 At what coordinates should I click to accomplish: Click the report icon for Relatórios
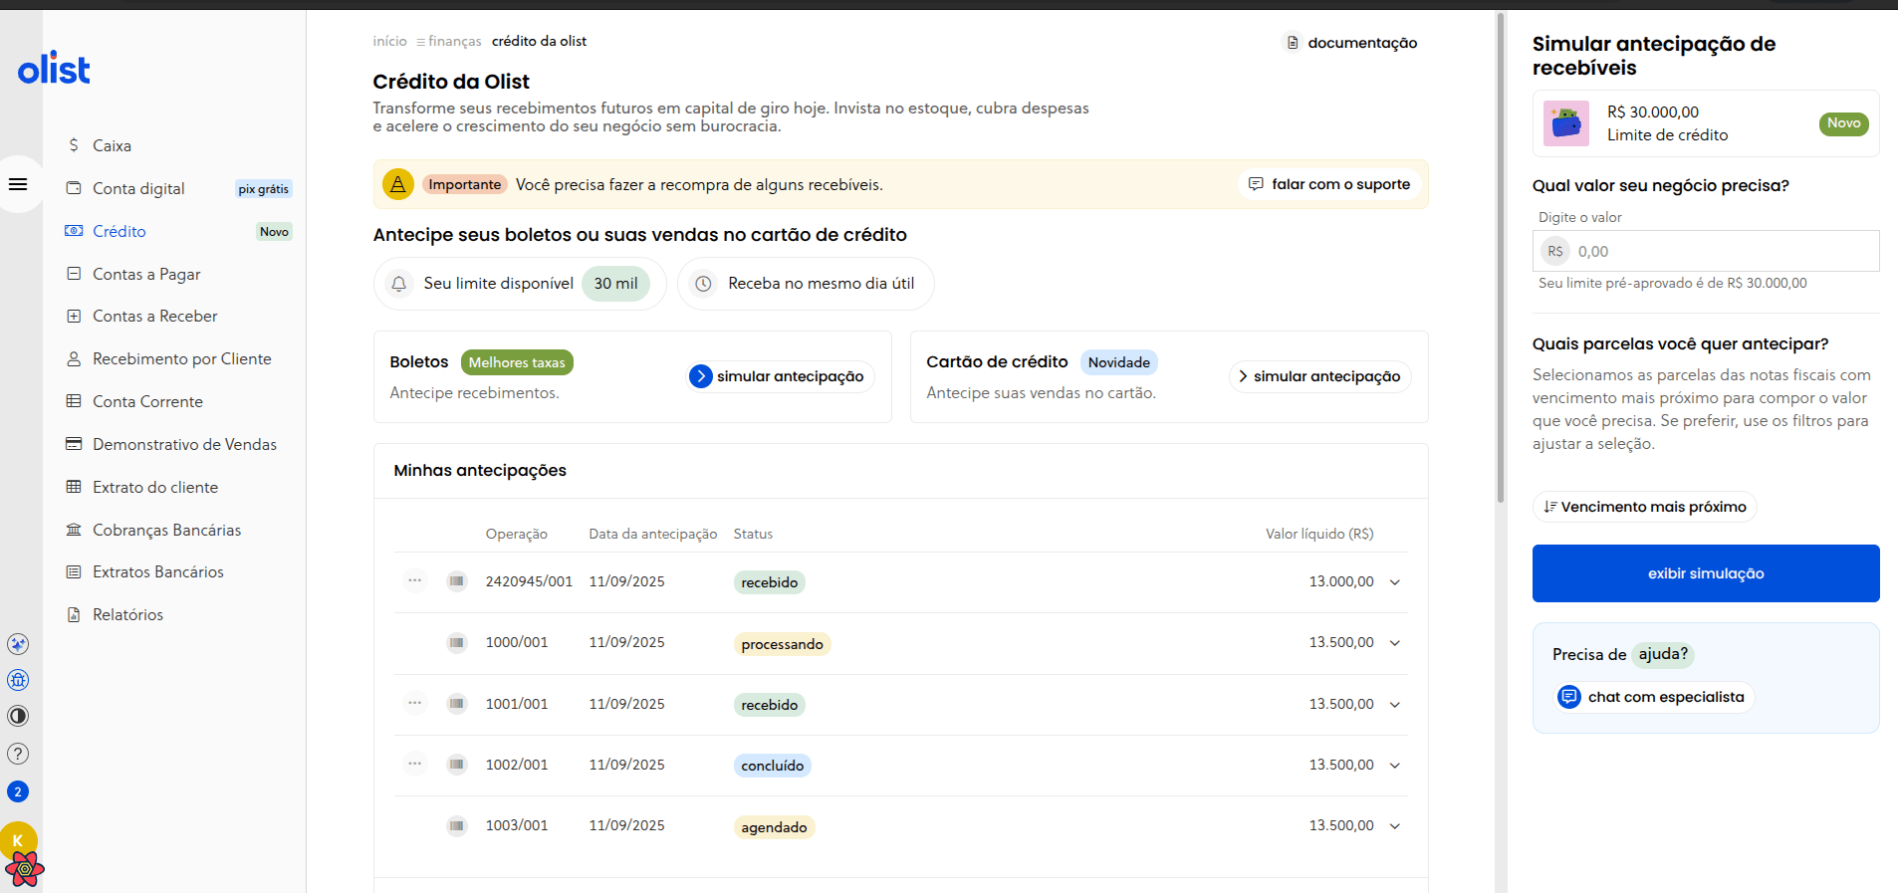(x=74, y=614)
